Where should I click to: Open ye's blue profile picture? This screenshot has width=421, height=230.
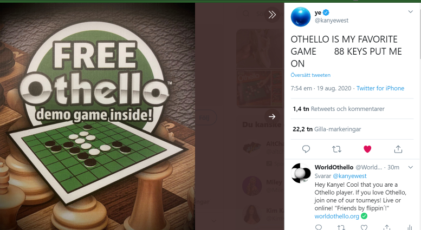(x=301, y=17)
